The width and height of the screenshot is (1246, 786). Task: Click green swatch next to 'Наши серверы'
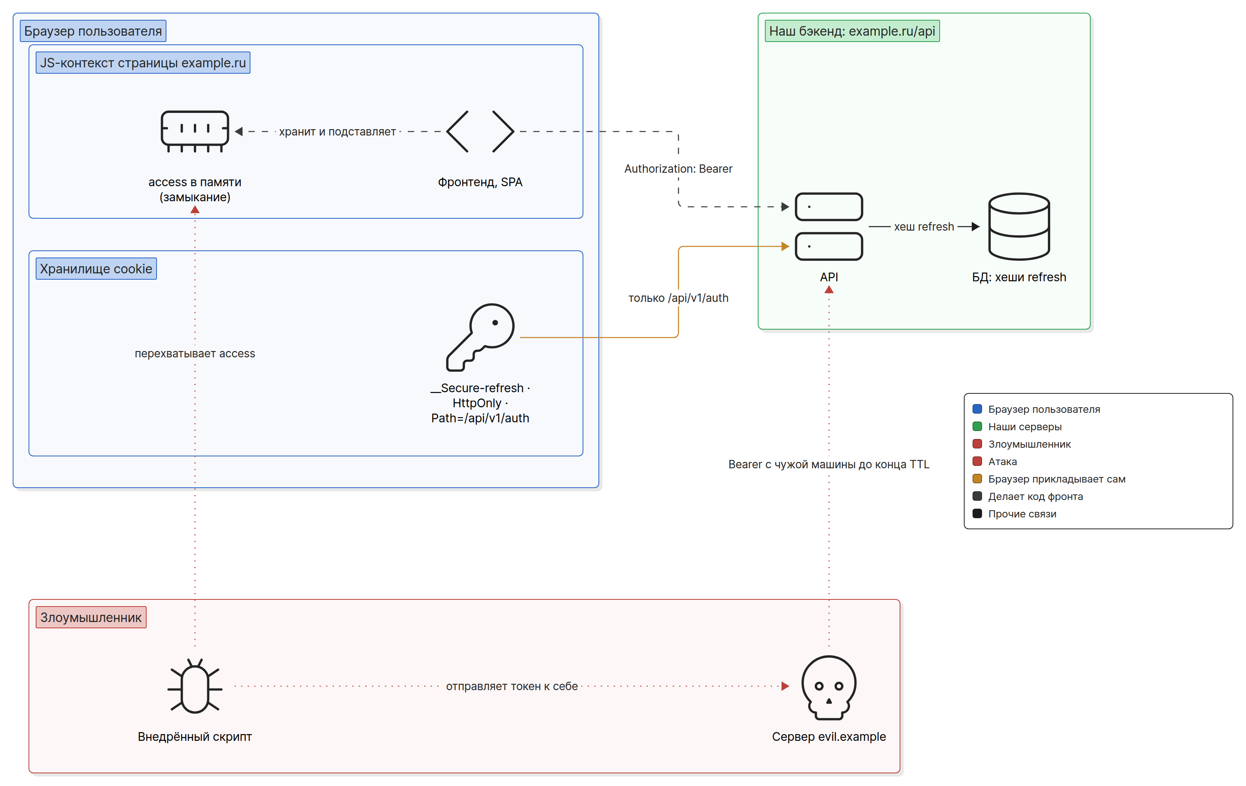(977, 427)
